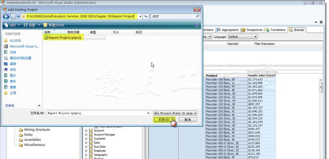The width and height of the screenshot is (329, 159).
Task: Click Mountain-100 Black, 38 product cell
Action: coord(227,79)
